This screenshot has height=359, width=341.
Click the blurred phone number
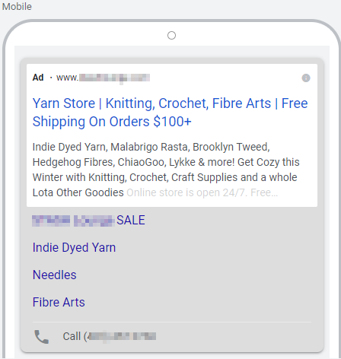(x=121, y=336)
